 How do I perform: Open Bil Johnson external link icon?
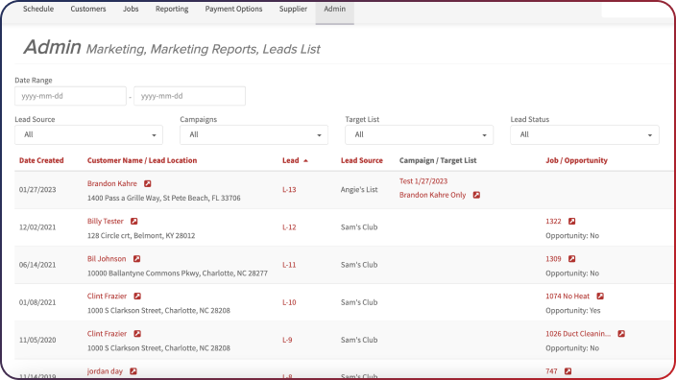tap(136, 258)
